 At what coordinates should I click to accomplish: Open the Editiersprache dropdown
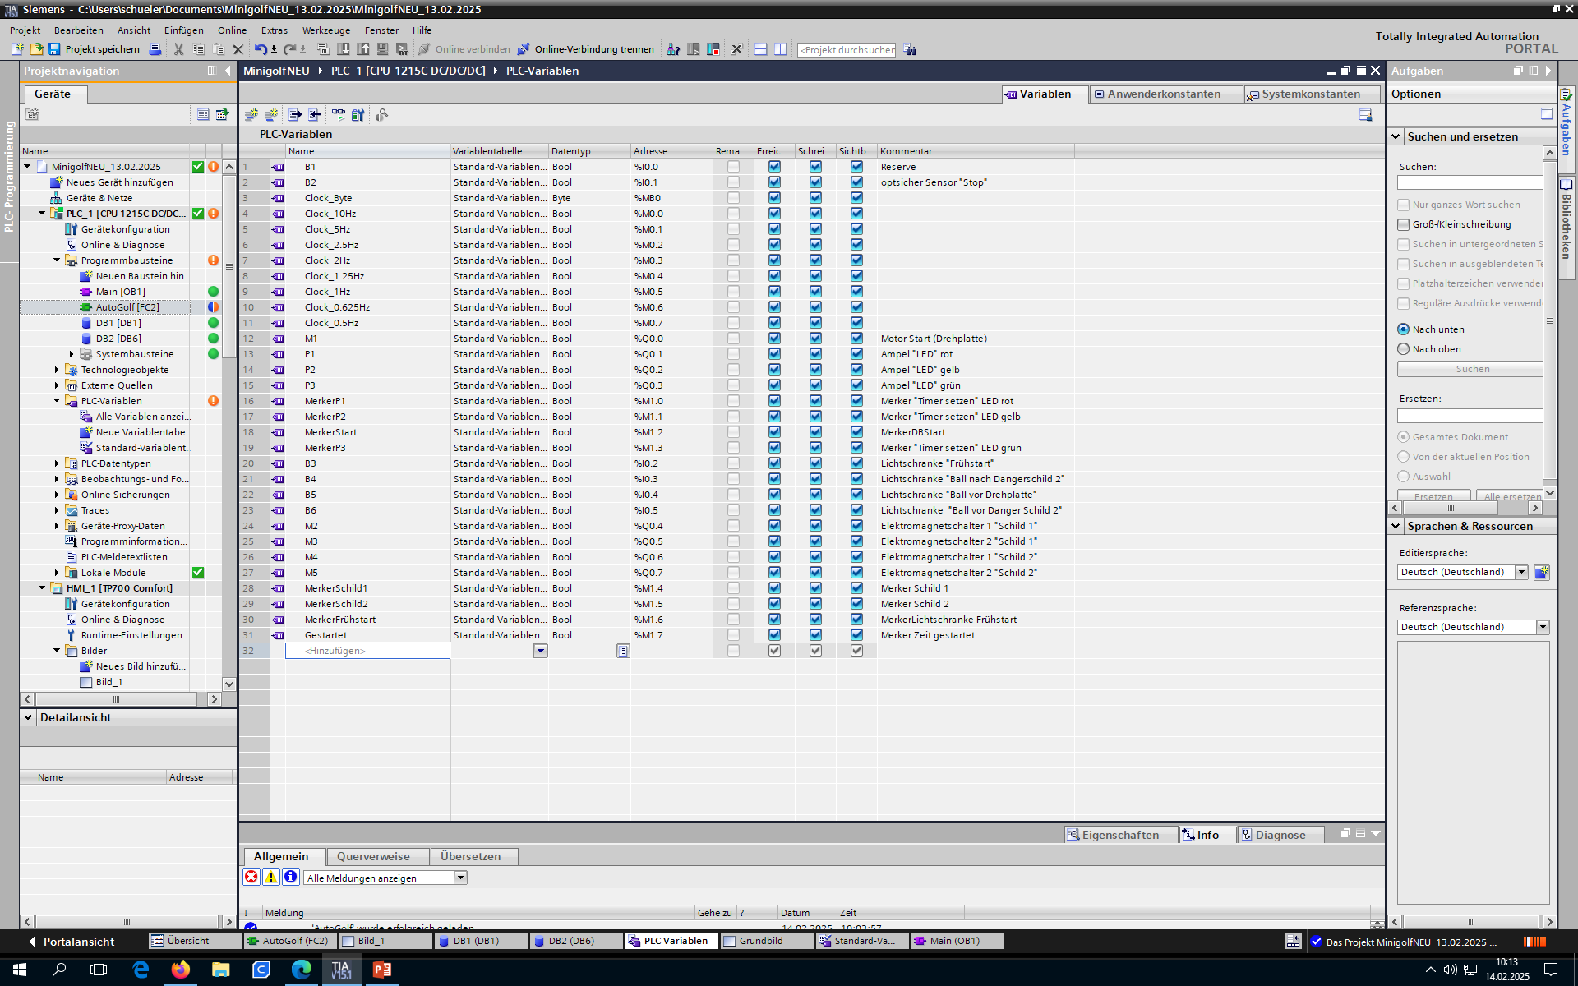[x=1521, y=572]
